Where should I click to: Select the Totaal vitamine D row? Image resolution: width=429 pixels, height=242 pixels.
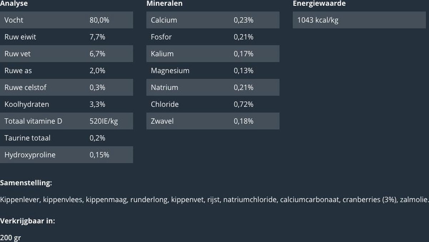(x=66, y=121)
